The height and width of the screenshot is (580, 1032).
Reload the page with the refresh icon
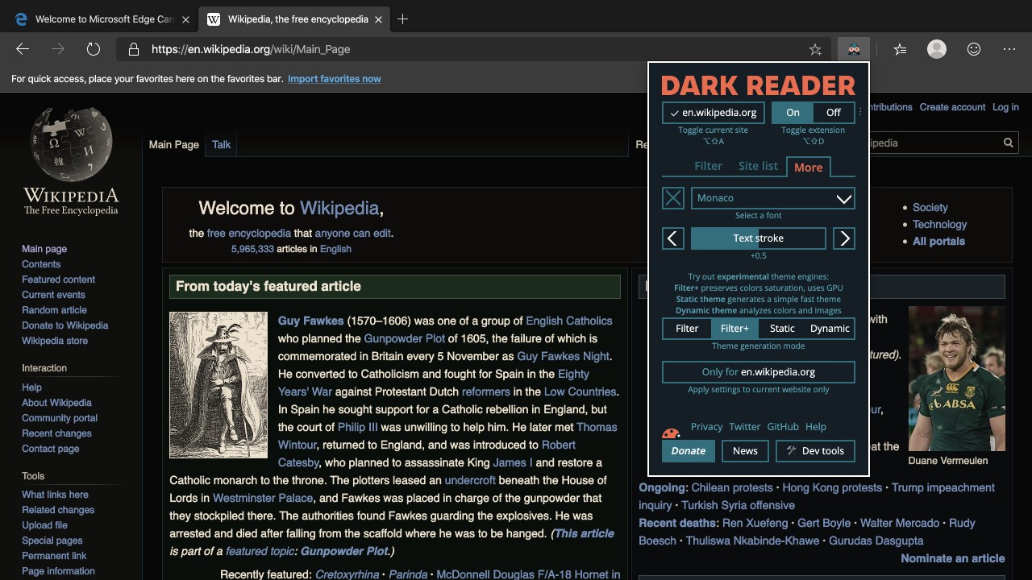(94, 49)
